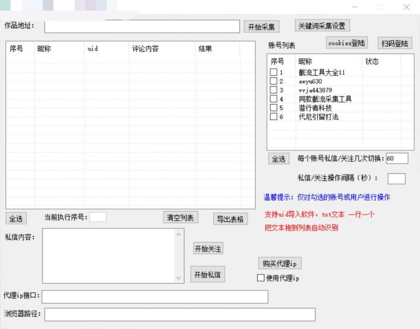Click the 结果 column header
This screenshot has height=329, width=420.
click(x=217, y=49)
